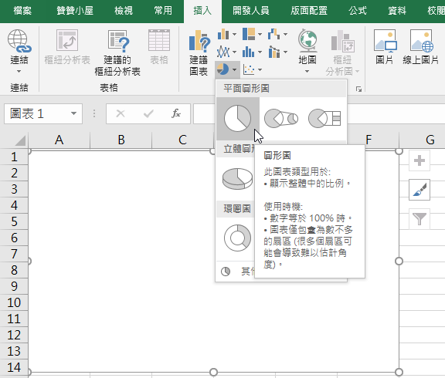This screenshot has height=378, width=445.
Task: Open chart filters funnel button
Action: pos(420,219)
